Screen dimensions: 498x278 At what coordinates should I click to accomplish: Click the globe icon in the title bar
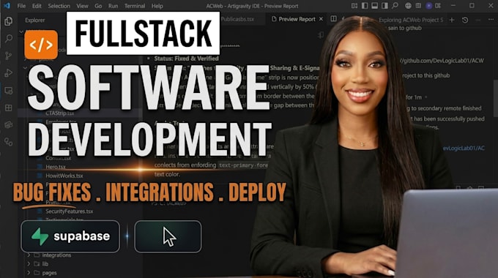click(x=408, y=6)
